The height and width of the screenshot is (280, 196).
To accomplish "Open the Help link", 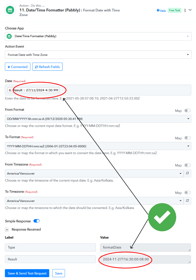I will [x=161, y=10].
